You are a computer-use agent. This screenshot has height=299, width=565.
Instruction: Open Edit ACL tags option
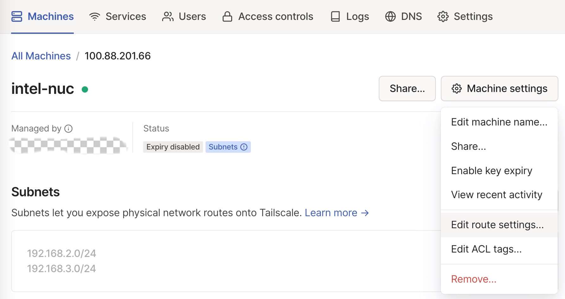pos(499,249)
